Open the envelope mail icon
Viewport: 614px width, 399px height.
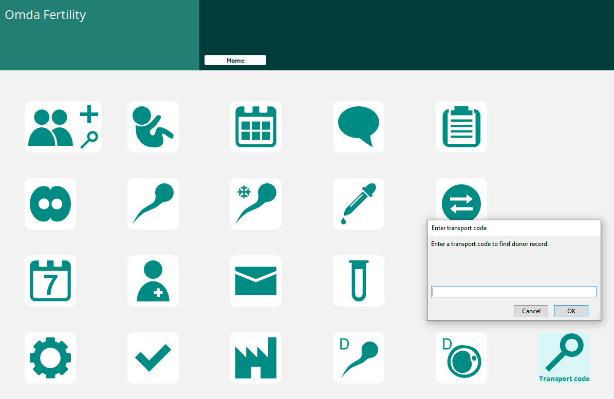(x=256, y=281)
